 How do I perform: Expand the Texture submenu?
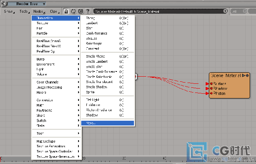point(57,23)
